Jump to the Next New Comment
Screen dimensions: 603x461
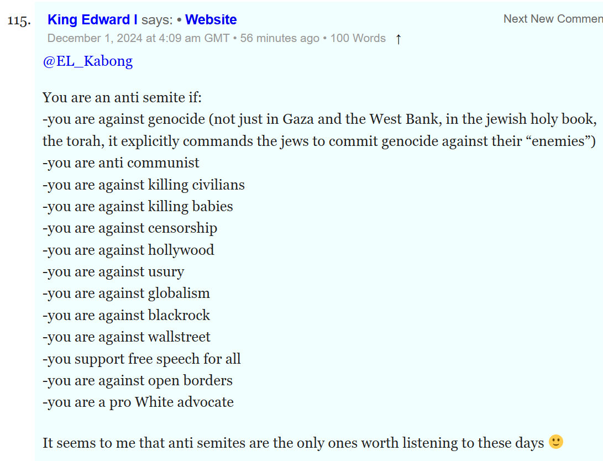[x=553, y=19]
